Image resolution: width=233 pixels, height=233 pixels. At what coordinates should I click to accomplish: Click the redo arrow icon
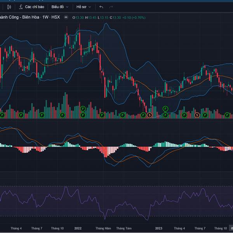click(111, 7)
